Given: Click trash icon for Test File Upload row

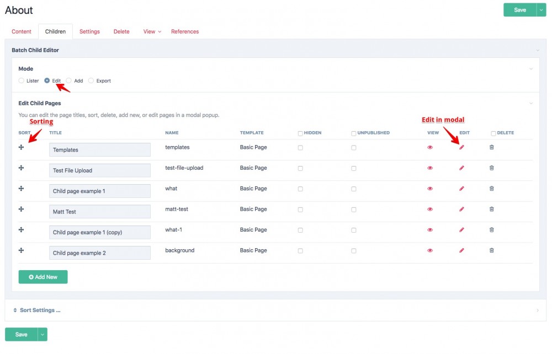Looking at the screenshot, I should tap(492, 168).
